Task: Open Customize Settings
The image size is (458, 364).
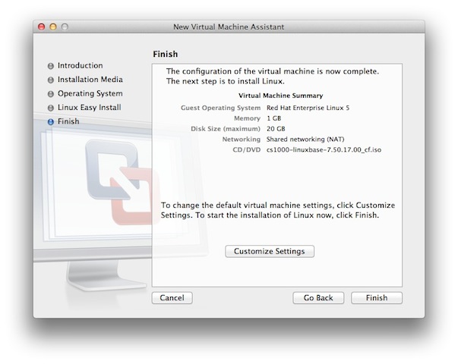Action: point(270,251)
